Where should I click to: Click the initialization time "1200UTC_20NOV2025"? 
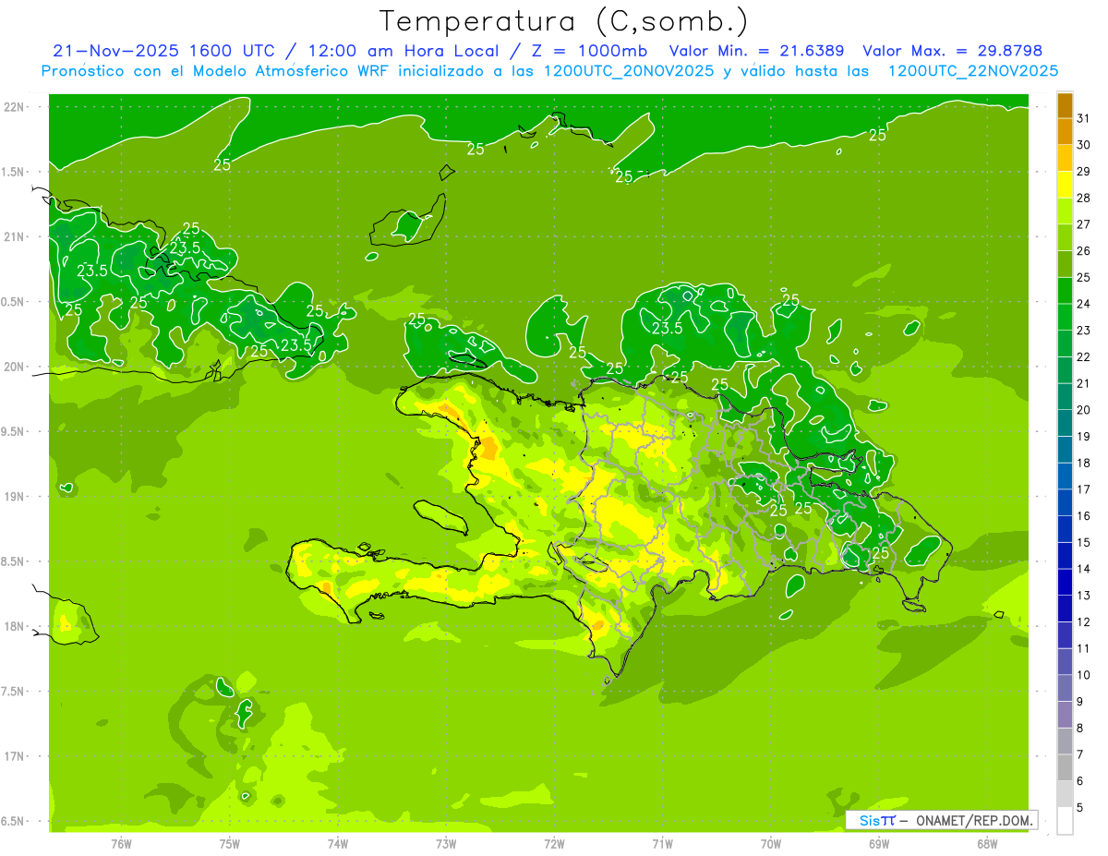pos(627,71)
